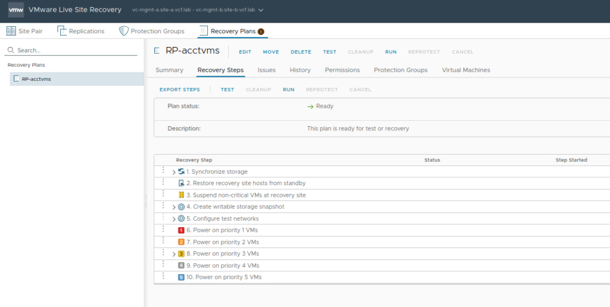
Task: Click EDIT next to RP-acctvms title
Action: (x=245, y=52)
